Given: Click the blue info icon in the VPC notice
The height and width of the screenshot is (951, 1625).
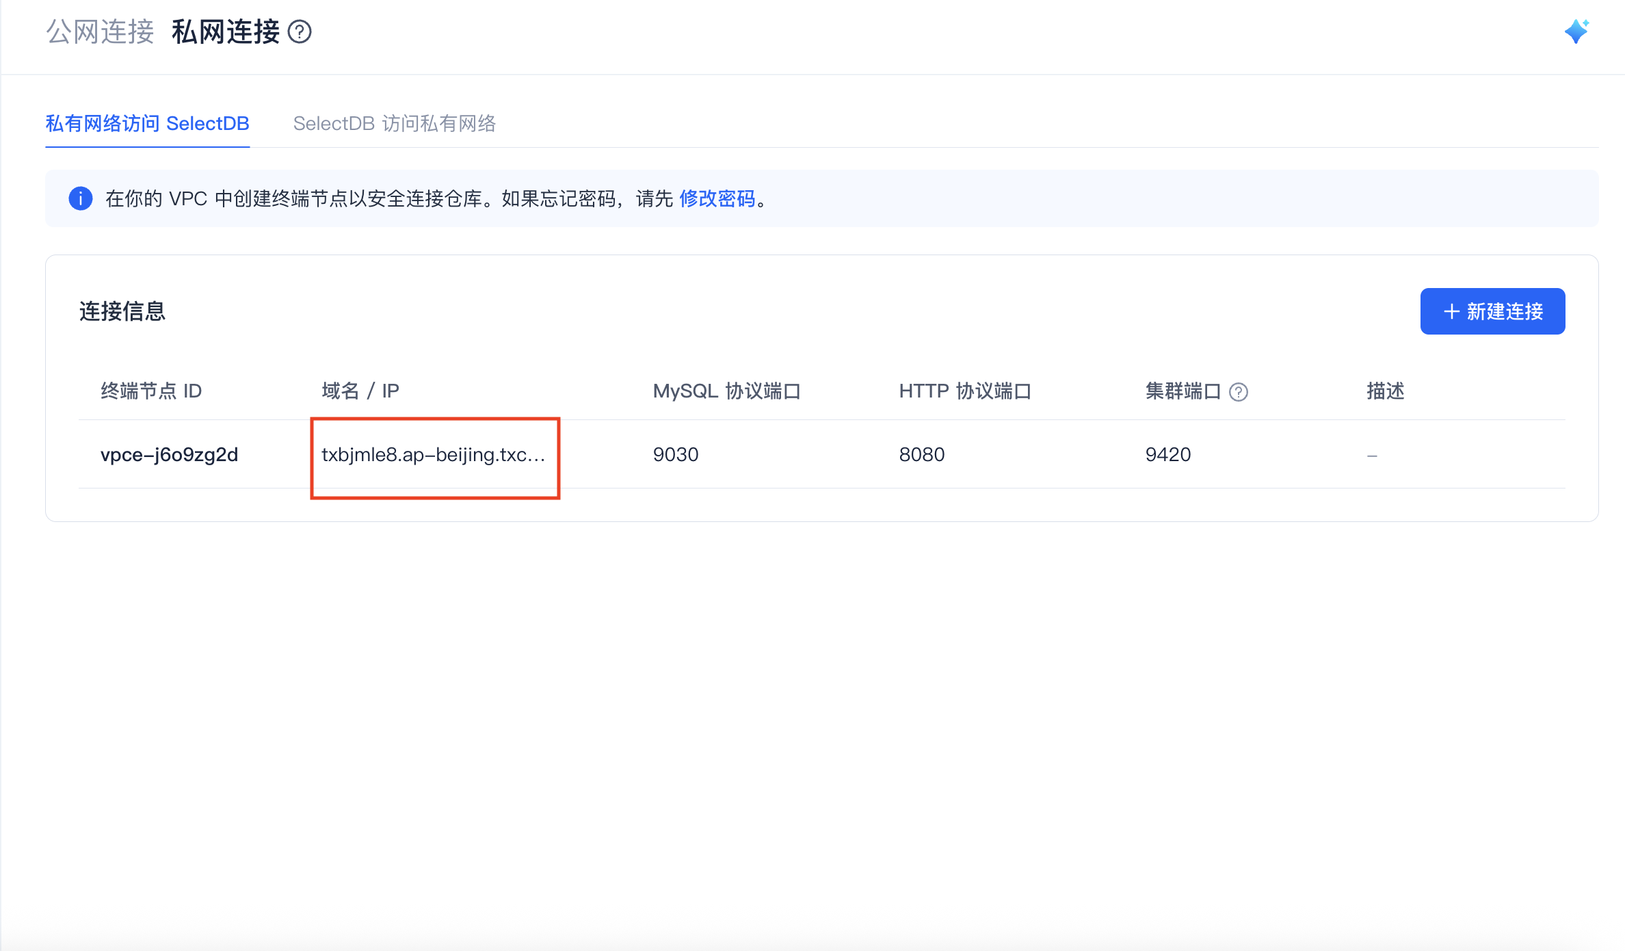Looking at the screenshot, I should coord(81,198).
